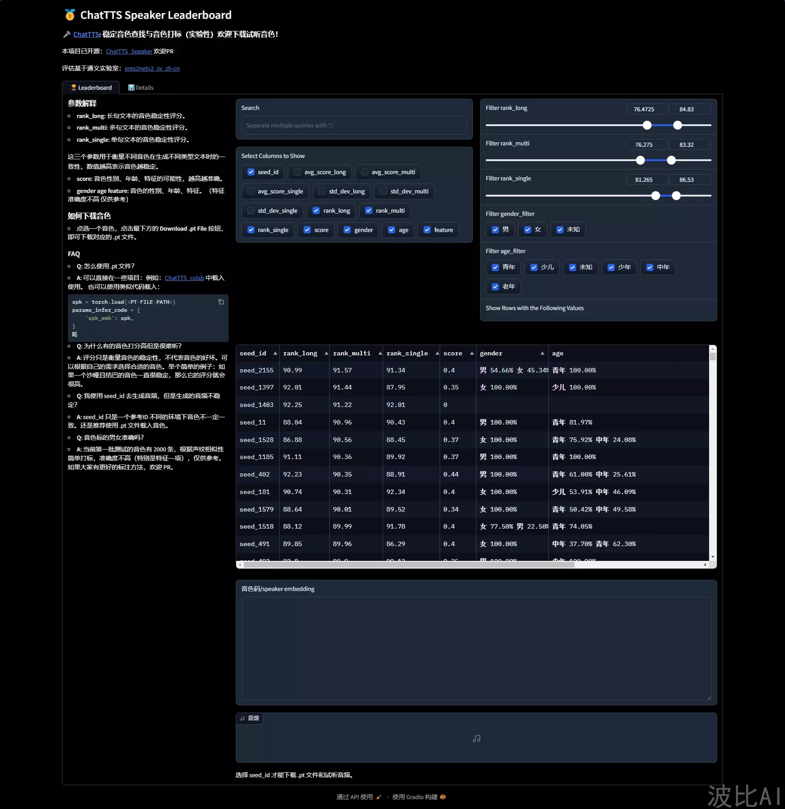Switch to the Leaderboard tab
Screen dimensions: 785x809
point(91,87)
